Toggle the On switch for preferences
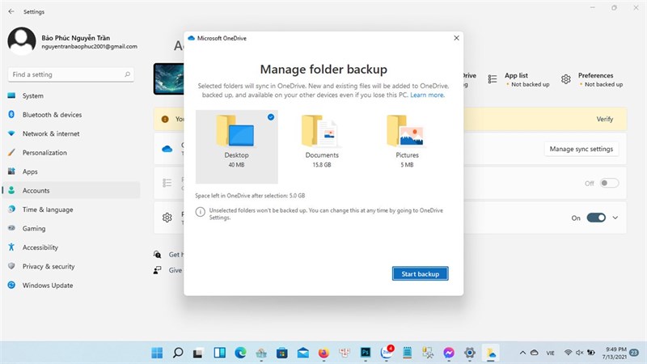The width and height of the screenshot is (647, 364). [x=596, y=218]
